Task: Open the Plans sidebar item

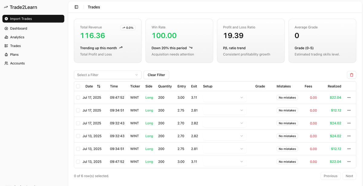Action: [14, 55]
